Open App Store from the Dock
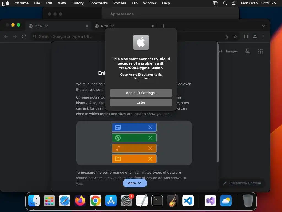The height and width of the screenshot is (212, 282). point(111,201)
